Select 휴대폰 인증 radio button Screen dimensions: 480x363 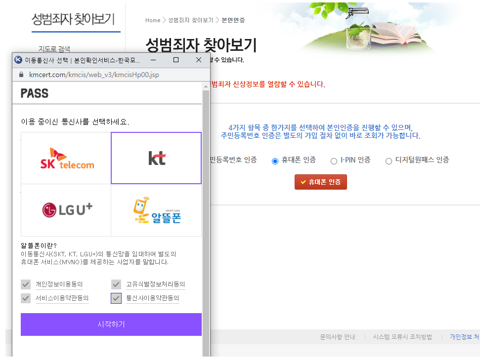tap(275, 161)
